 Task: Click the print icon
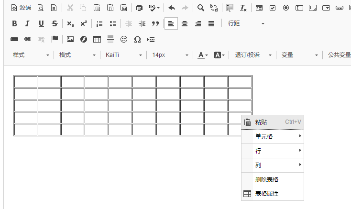coord(139,8)
